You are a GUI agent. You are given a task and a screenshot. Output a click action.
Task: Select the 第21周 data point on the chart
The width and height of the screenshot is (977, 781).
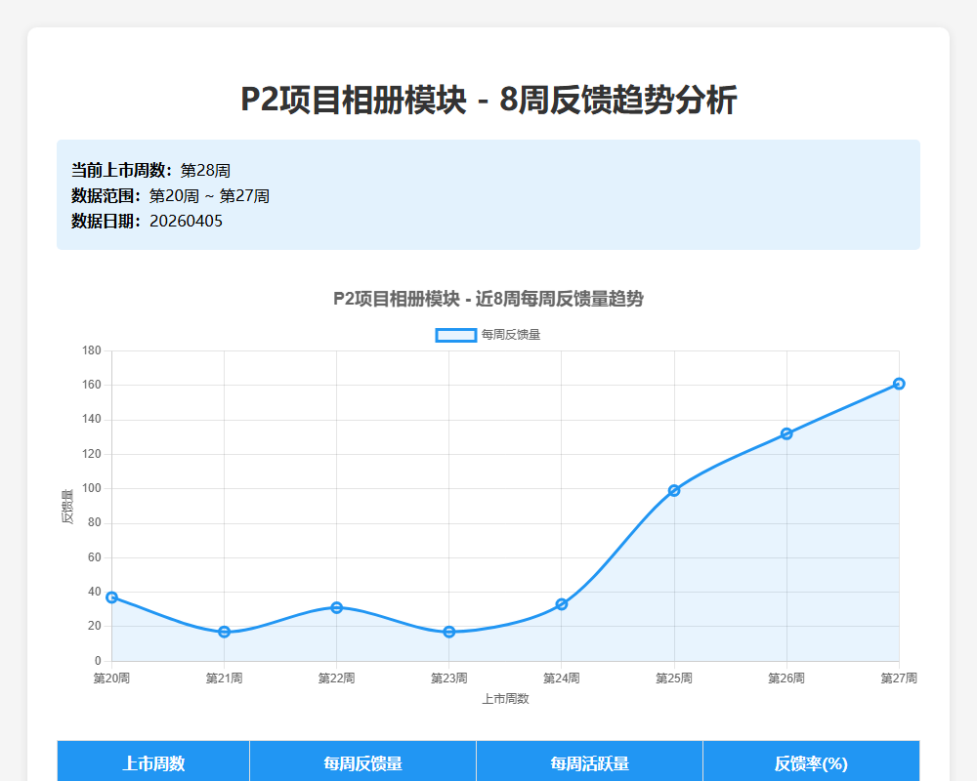pyautogui.click(x=225, y=632)
